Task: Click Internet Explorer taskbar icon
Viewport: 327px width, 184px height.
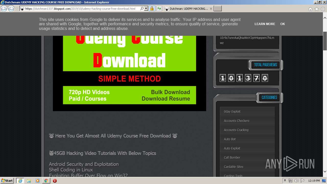Action: 20,180
